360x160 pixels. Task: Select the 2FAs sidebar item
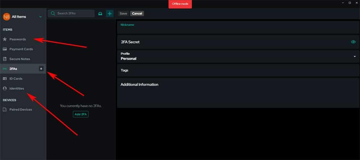[23, 69]
